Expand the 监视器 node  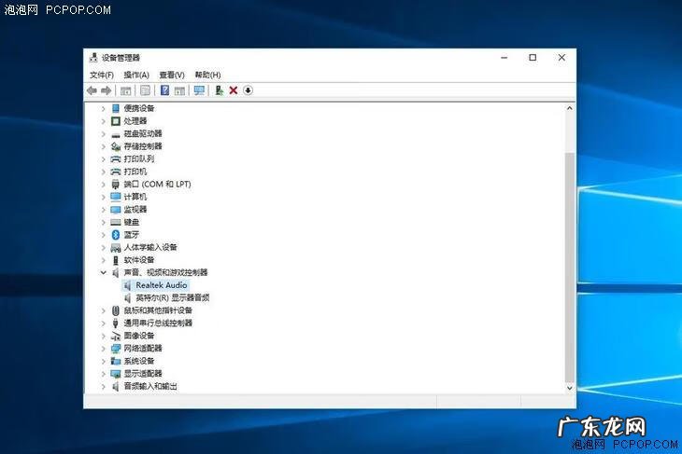104,210
